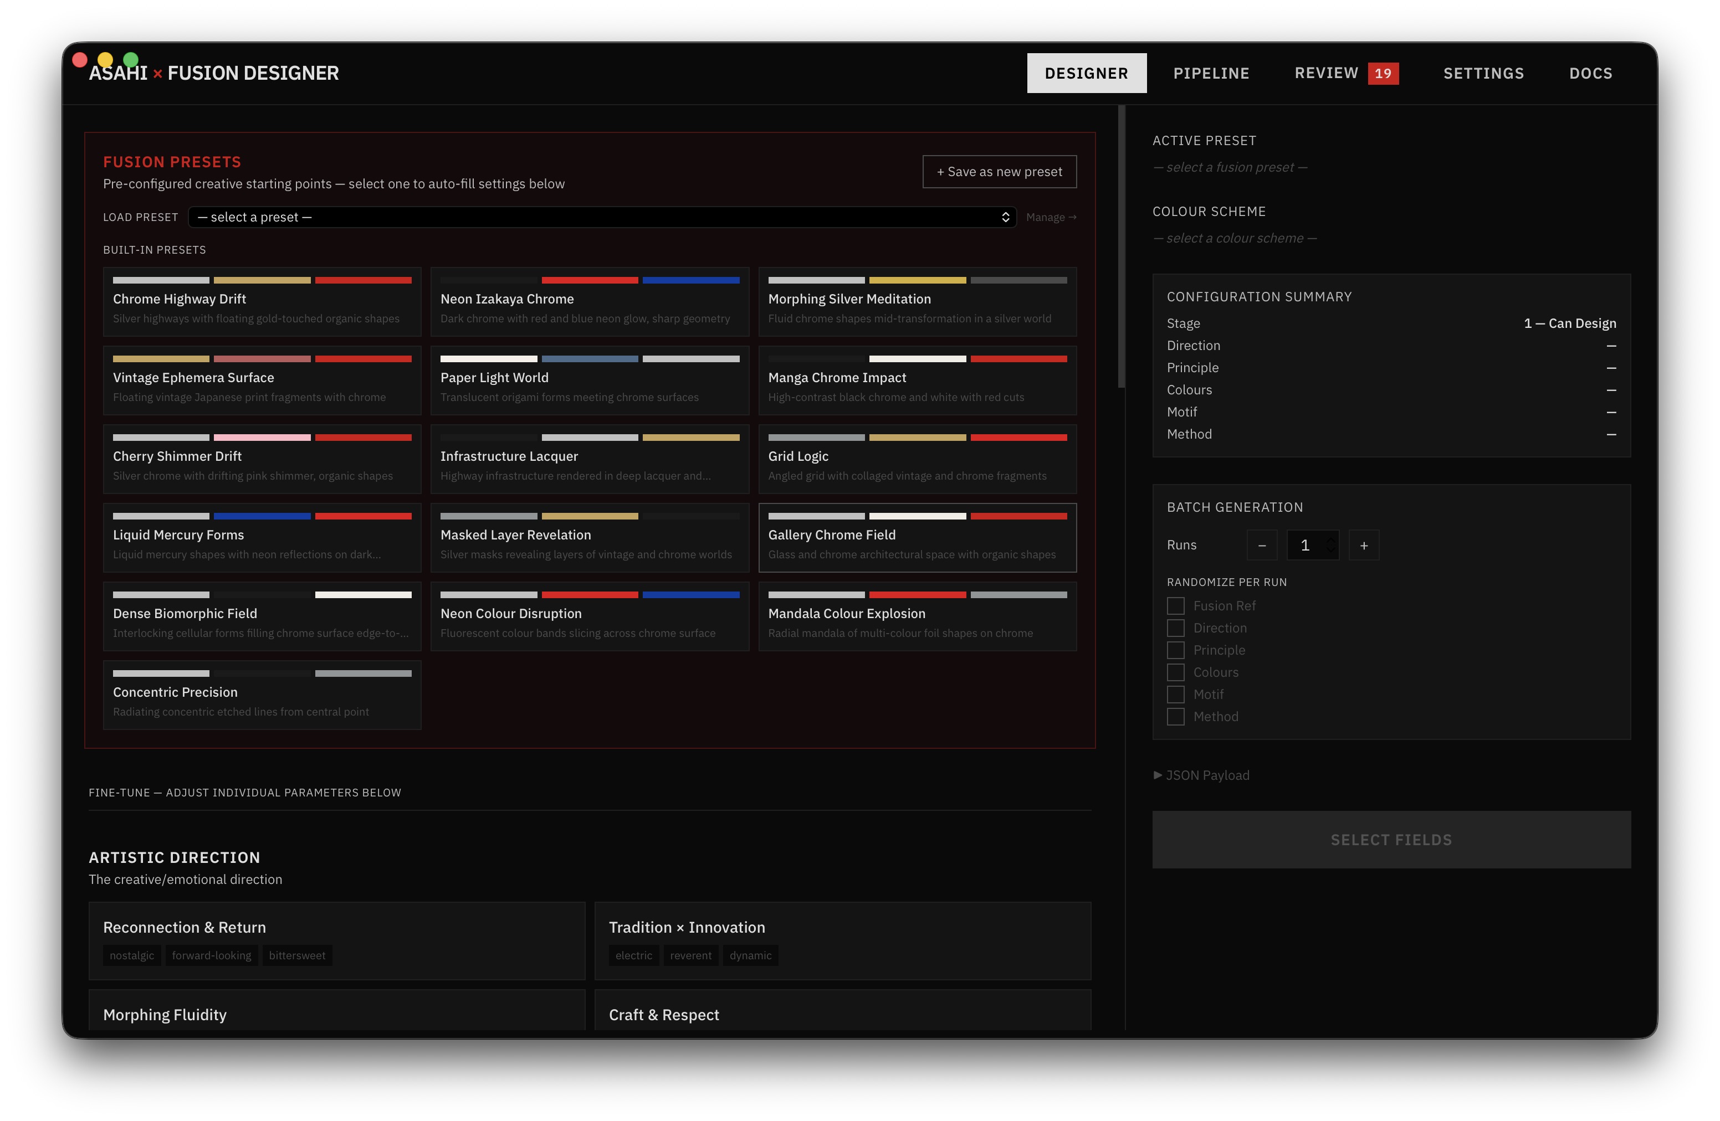Click the electric tag
This screenshot has width=1720, height=1121.
point(634,955)
